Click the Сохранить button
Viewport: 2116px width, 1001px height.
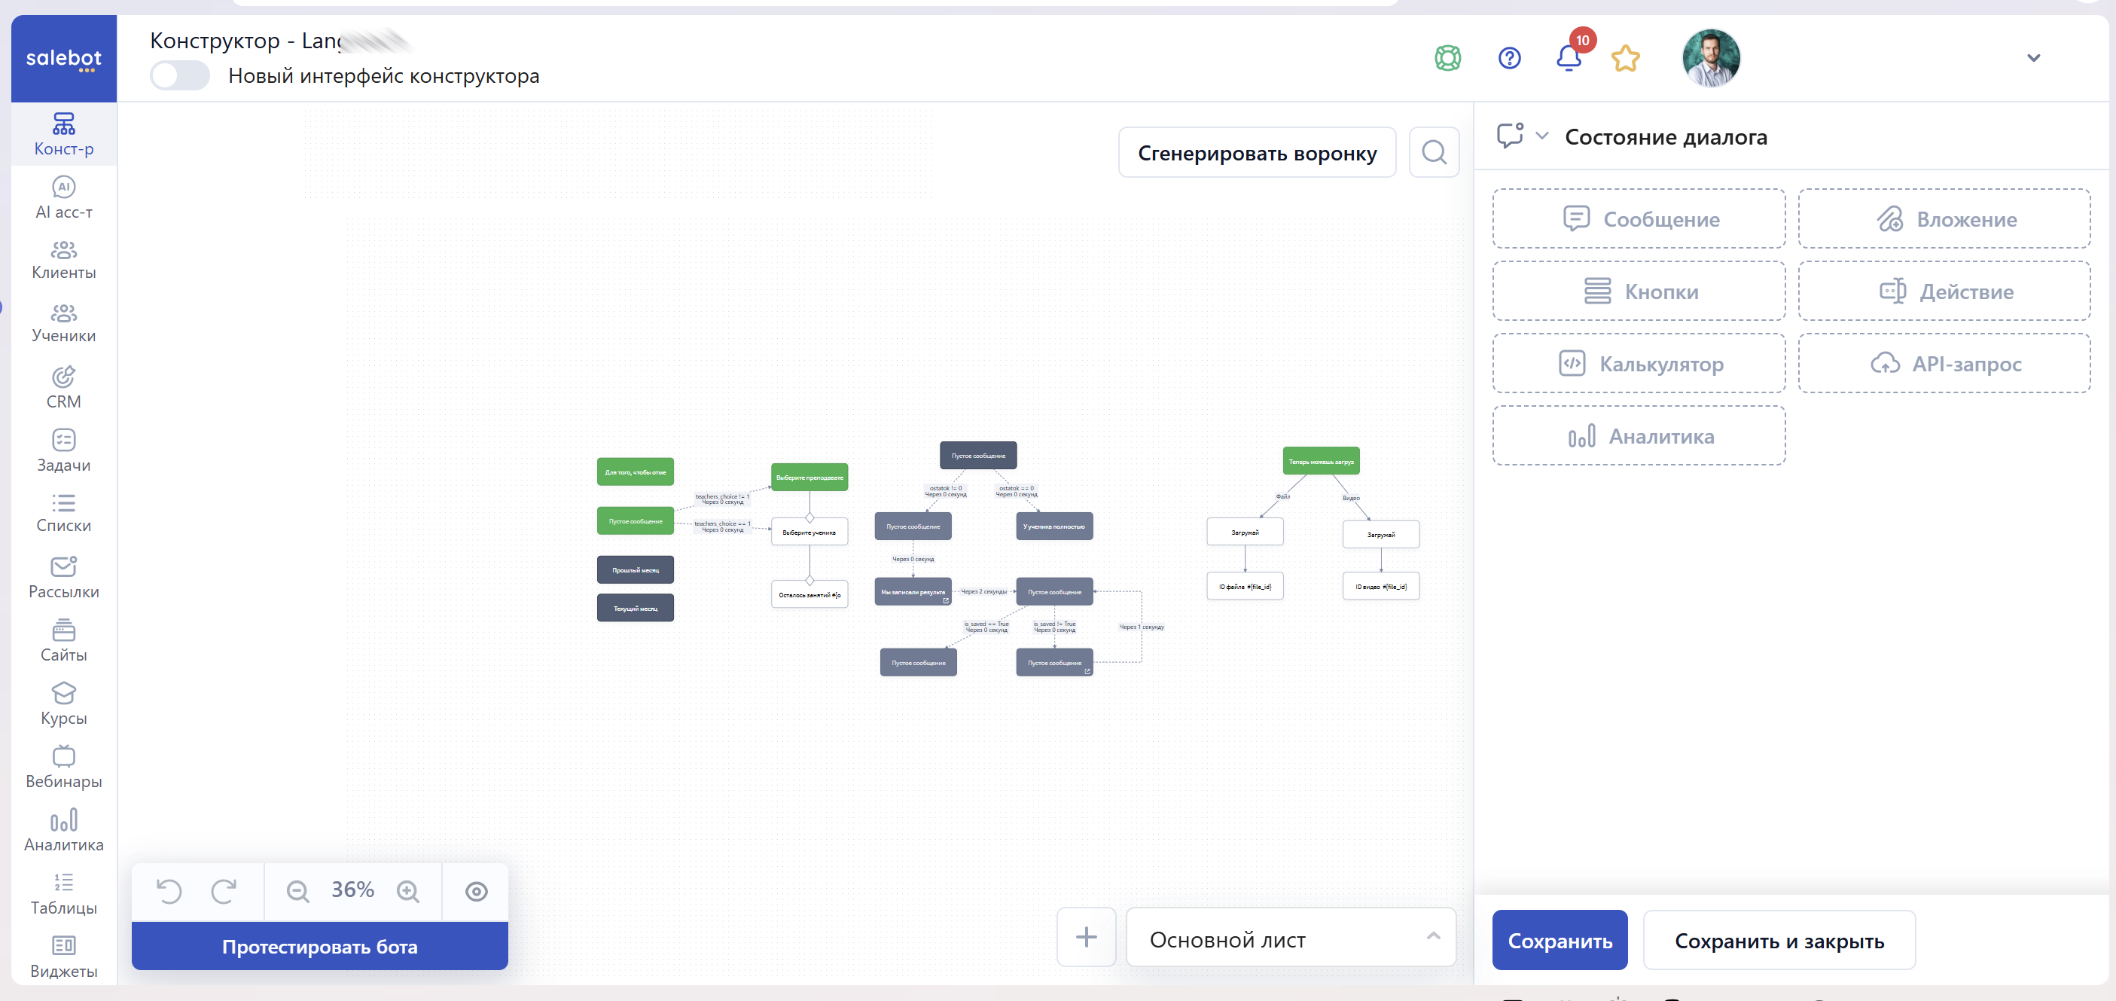(x=1559, y=940)
